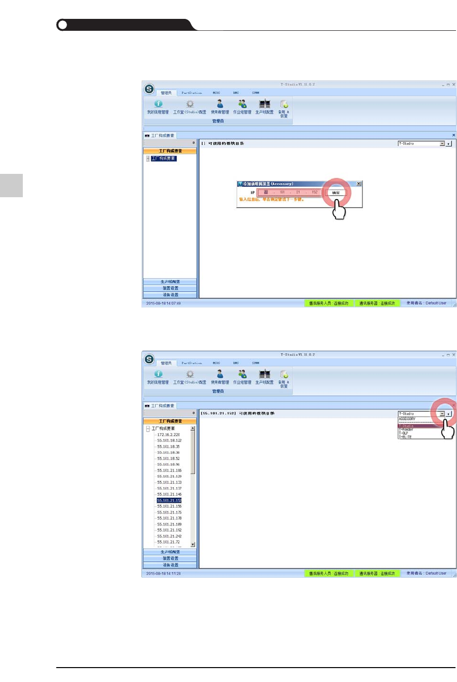Open 装置设置 pane button in the window with the Accessory dialog
The height and width of the screenshot is (682, 457).
pos(170,288)
